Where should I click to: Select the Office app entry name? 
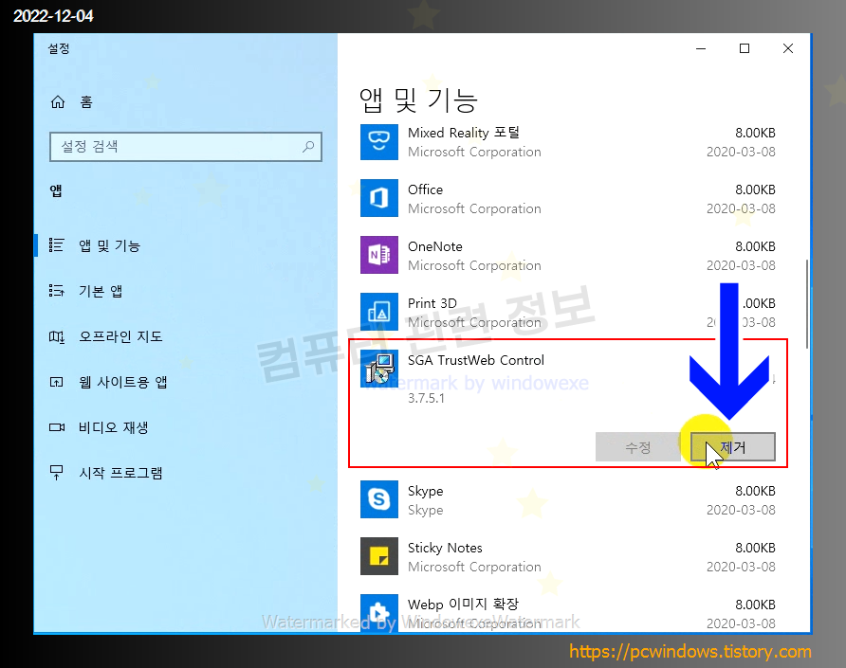pyautogui.click(x=425, y=190)
